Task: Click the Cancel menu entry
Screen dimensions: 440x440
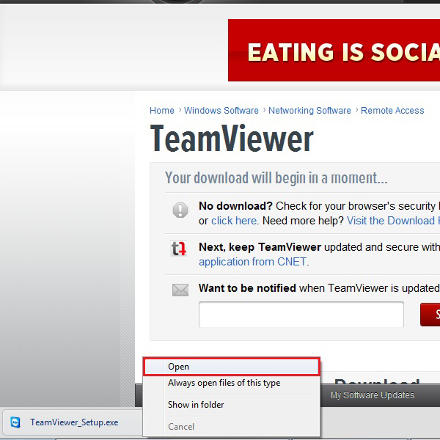Action: tap(232, 427)
